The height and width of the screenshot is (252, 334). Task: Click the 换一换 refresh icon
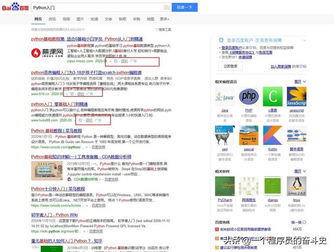click(304, 222)
